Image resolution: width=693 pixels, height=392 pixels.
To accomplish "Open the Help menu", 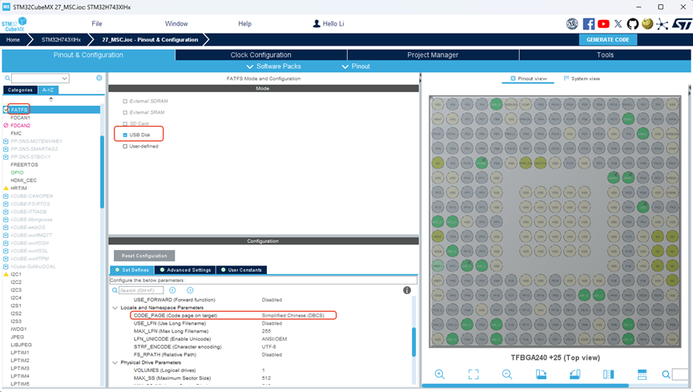I will [245, 24].
